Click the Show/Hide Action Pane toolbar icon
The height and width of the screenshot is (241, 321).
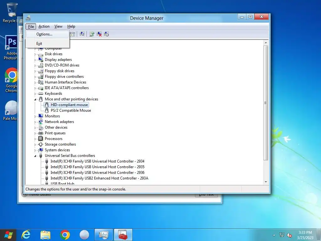click(72, 34)
